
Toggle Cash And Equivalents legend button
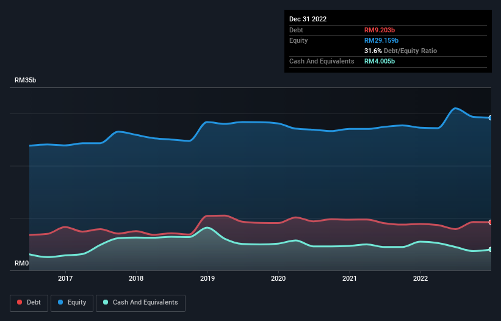coord(140,303)
